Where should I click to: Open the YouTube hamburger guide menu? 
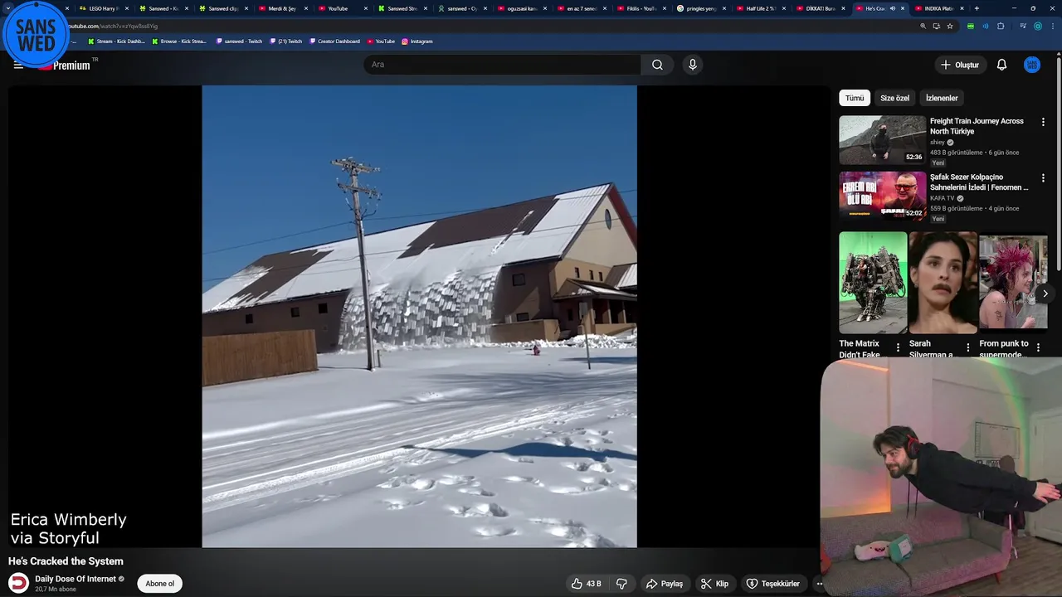click(x=18, y=65)
